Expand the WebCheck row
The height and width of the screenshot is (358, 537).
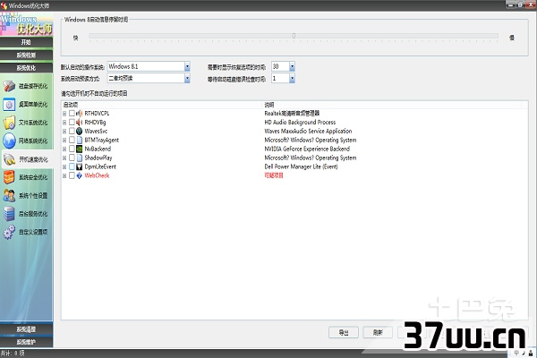click(64, 175)
